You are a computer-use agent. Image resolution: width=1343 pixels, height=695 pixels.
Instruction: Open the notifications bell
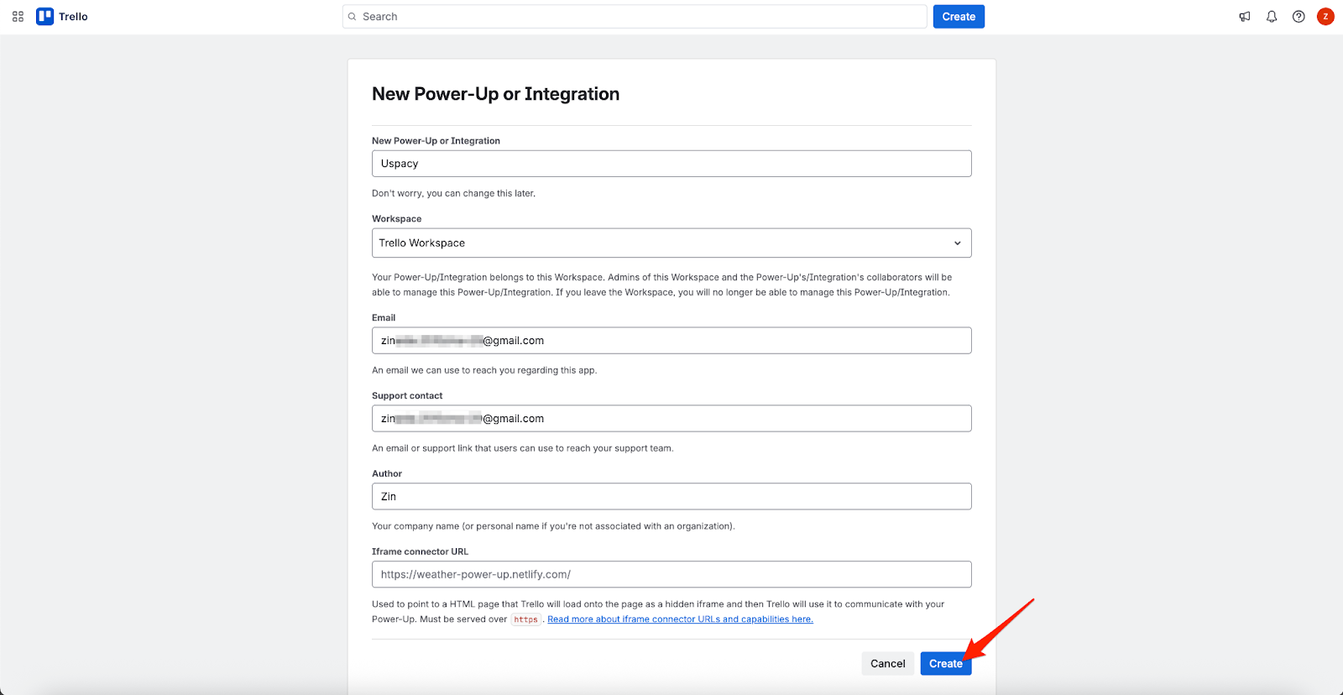tap(1272, 17)
